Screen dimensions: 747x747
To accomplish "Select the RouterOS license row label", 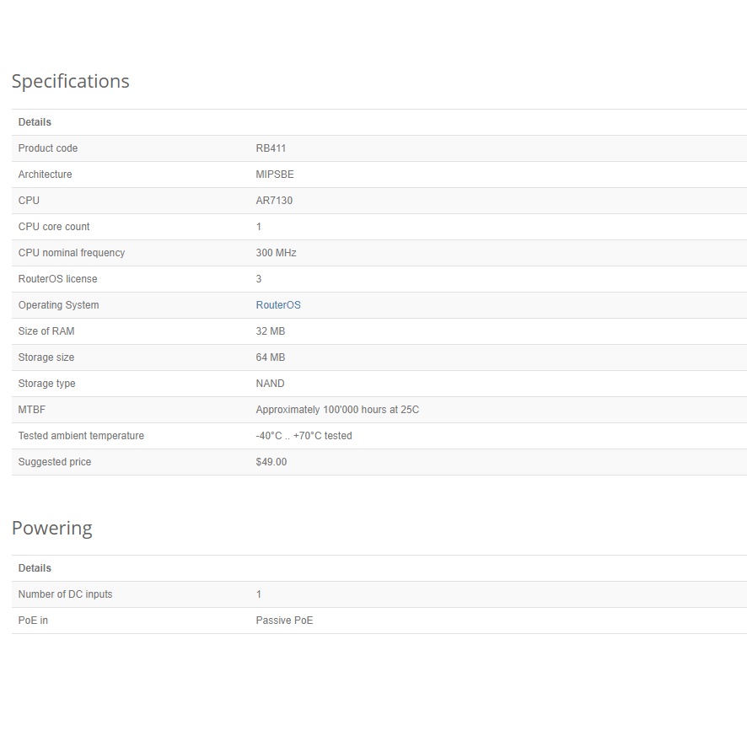I will [x=57, y=279].
